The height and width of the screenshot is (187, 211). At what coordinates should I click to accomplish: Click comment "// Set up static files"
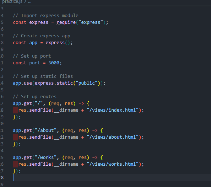click(x=43, y=76)
